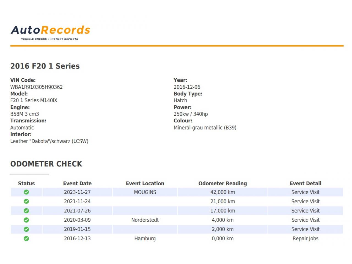Click the MOUGINS event location cell
Viewport: 352px width, 264px height.
coord(145,192)
